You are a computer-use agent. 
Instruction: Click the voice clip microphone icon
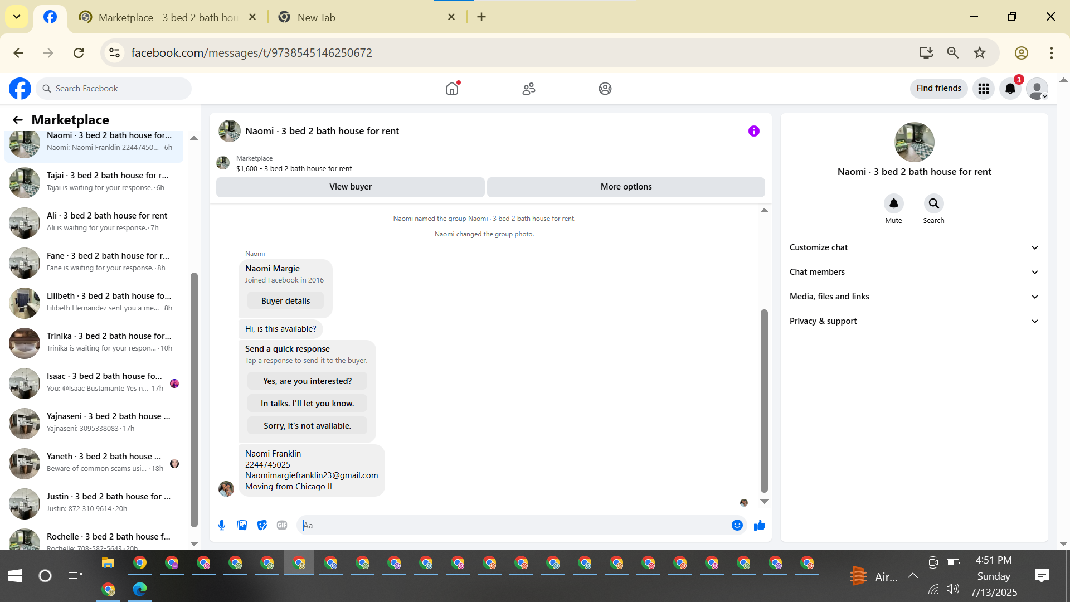pyautogui.click(x=222, y=525)
